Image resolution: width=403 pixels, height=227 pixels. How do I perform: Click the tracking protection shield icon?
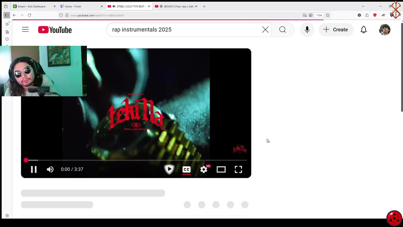(61, 15)
